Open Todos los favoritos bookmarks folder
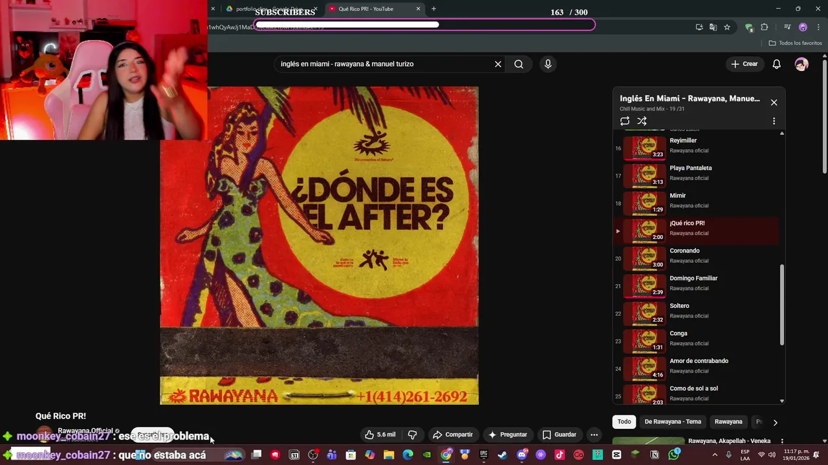This screenshot has width=828, height=465. tap(795, 43)
